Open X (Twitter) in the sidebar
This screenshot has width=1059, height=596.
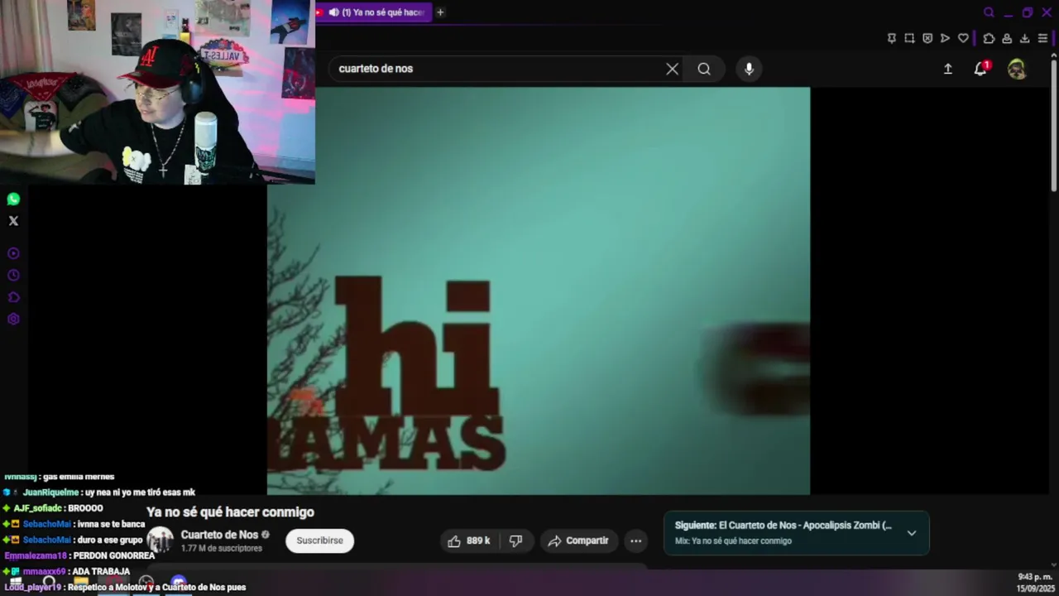point(13,221)
